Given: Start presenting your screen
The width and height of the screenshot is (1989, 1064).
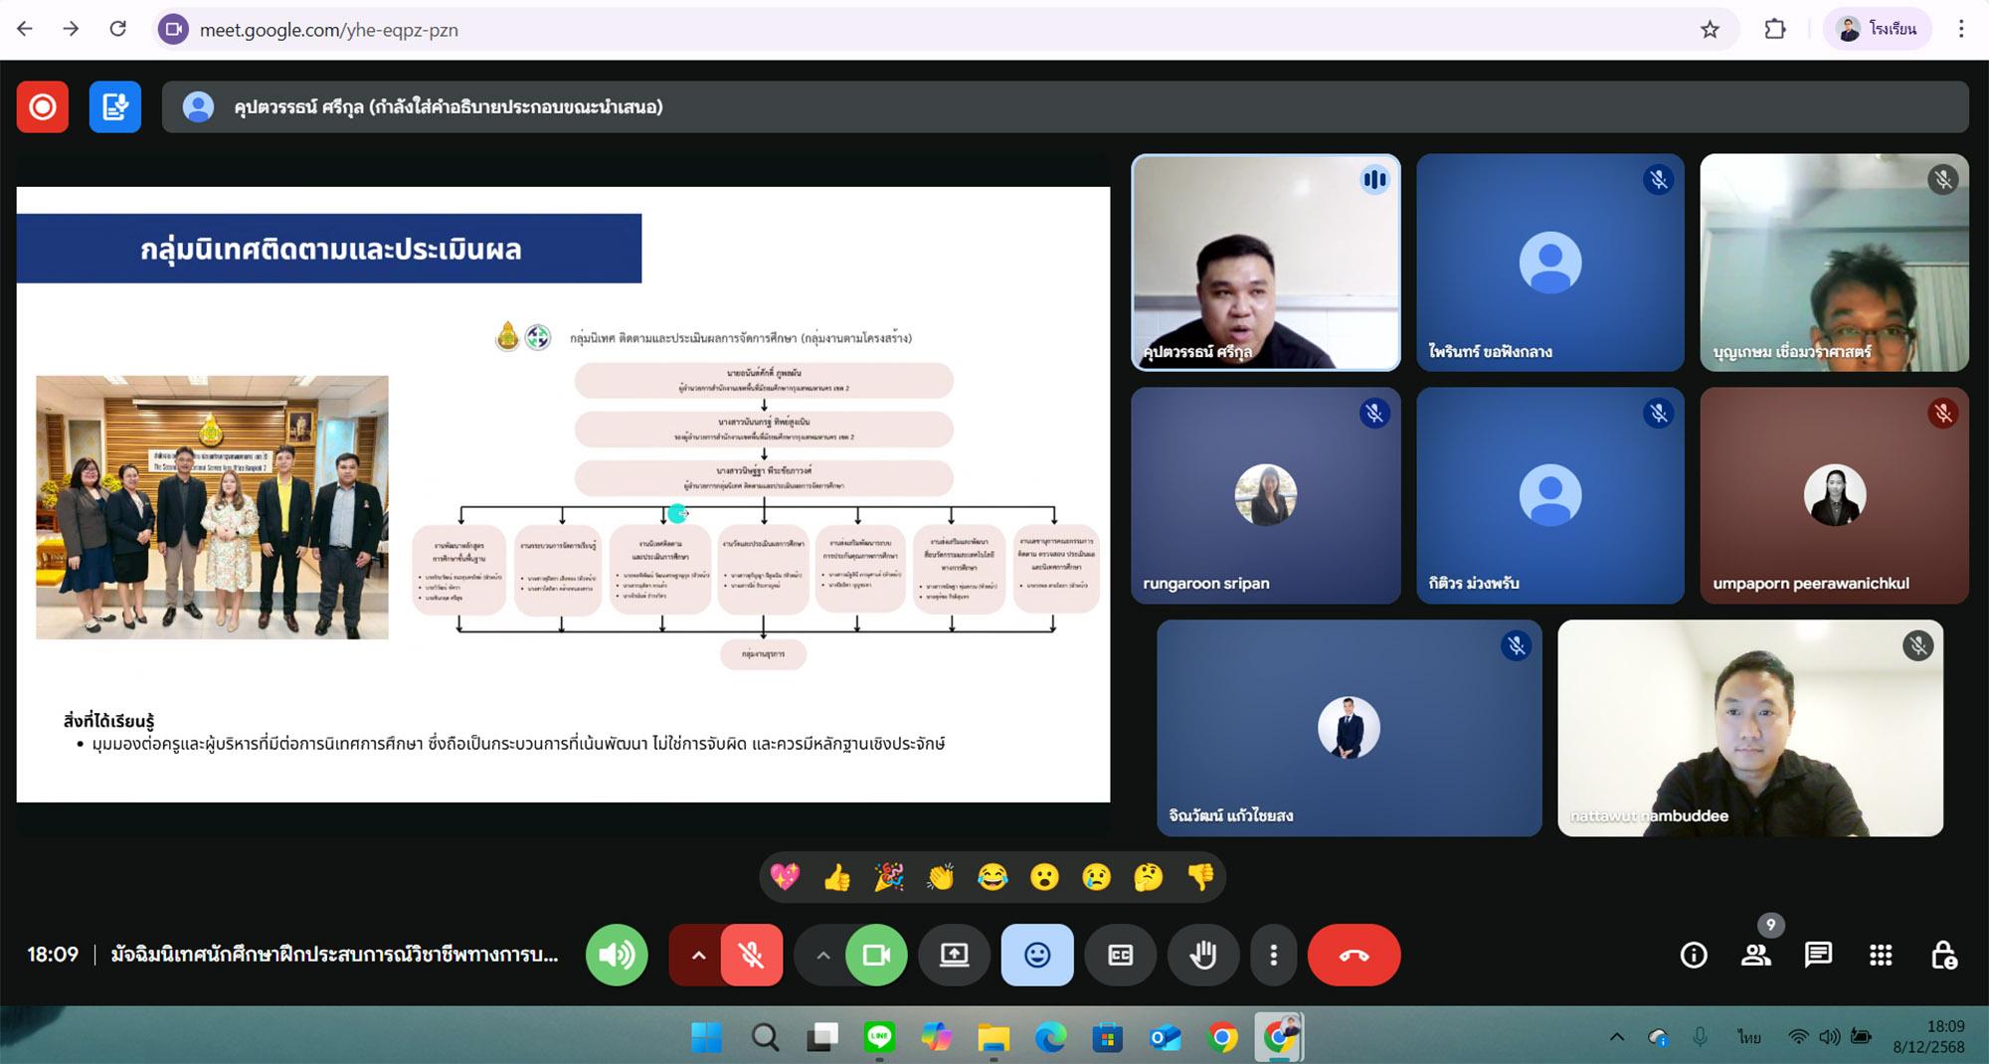Looking at the screenshot, I should click(x=954, y=955).
